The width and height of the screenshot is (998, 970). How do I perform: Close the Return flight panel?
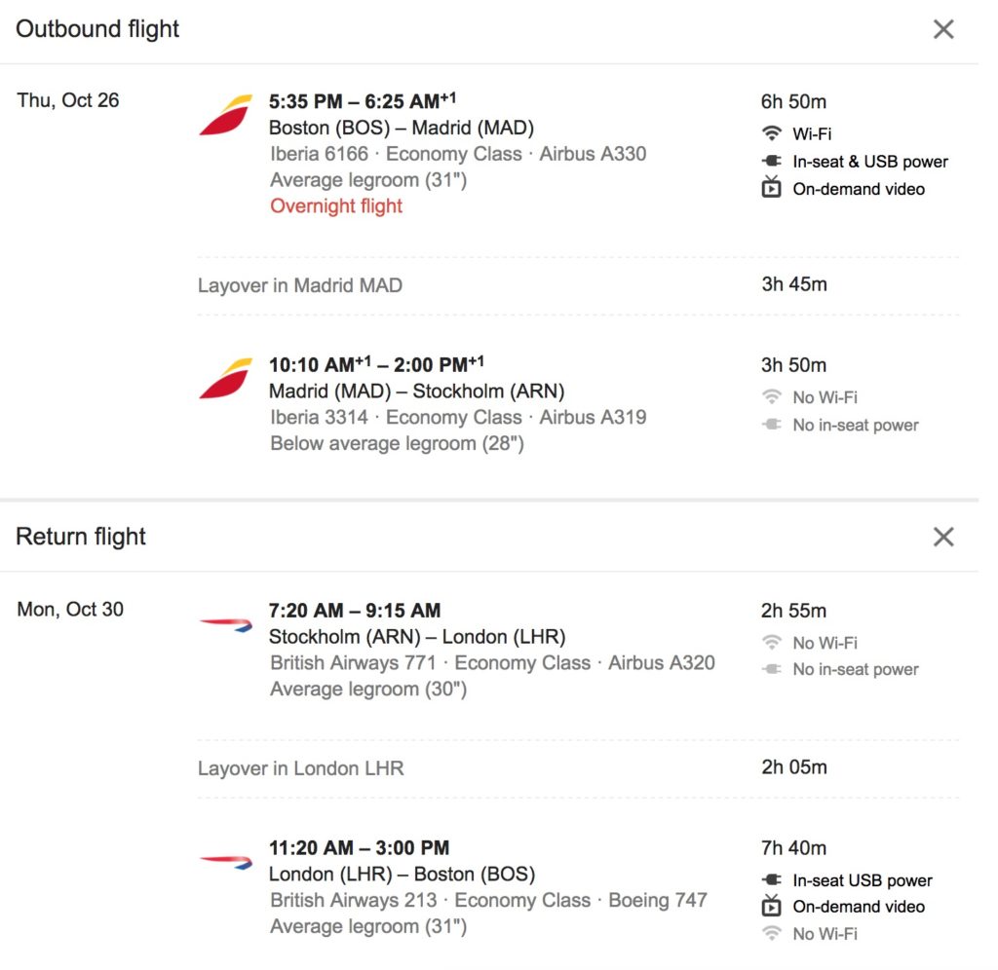942,537
